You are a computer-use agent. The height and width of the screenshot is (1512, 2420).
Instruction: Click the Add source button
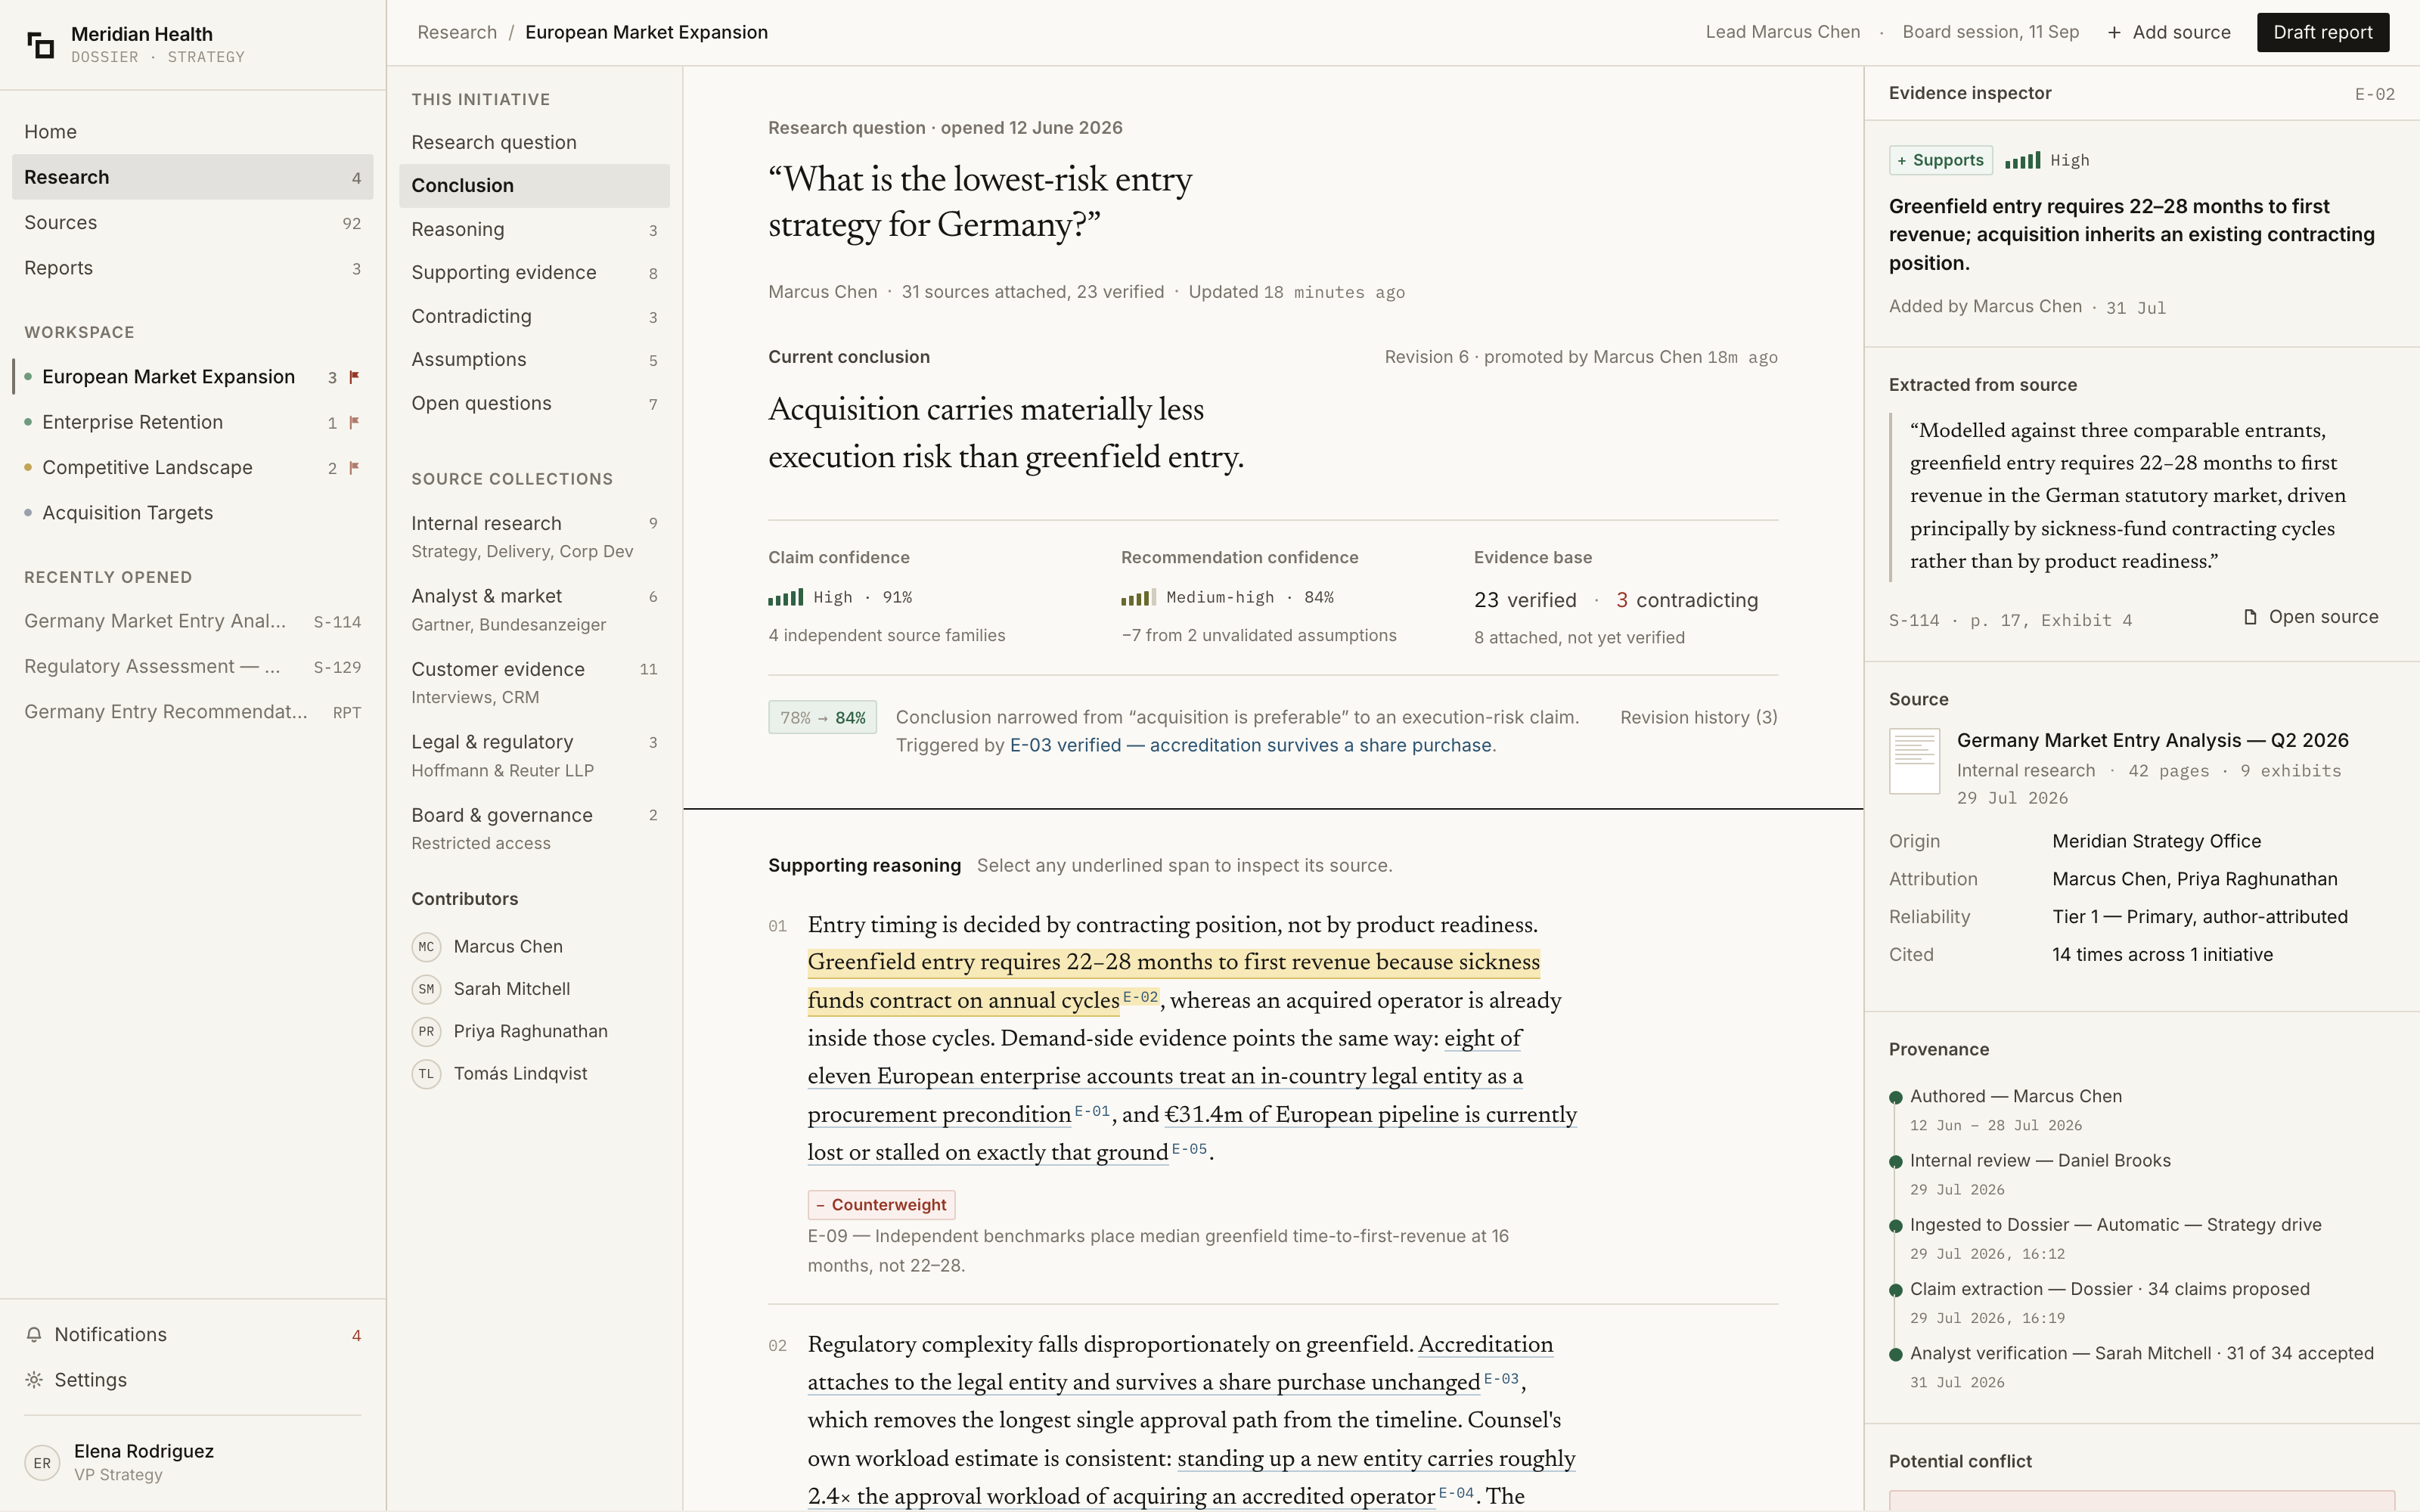(x=2168, y=32)
